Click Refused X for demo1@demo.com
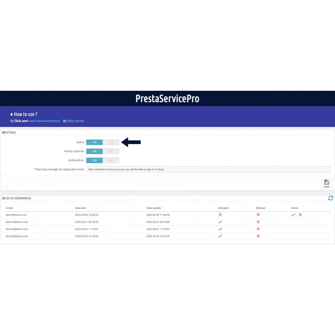 (x=258, y=222)
